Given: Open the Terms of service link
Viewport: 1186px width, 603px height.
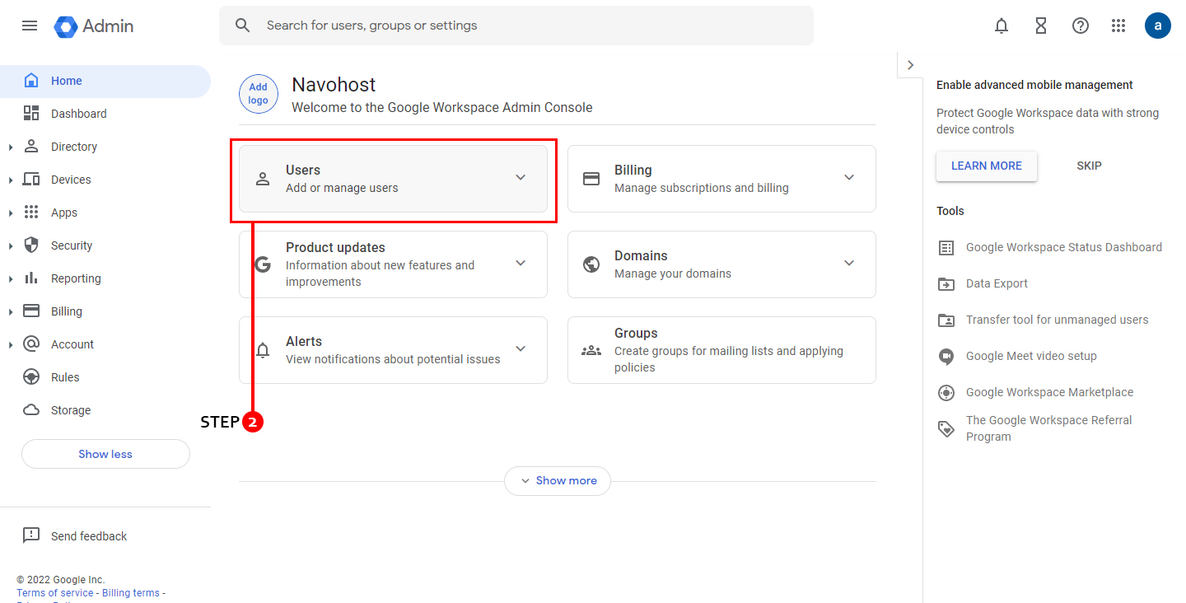Looking at the screenshot, I should coord(55,593).
